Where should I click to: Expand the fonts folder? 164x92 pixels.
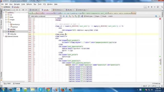pyautogui.click(x=6, y=17)
